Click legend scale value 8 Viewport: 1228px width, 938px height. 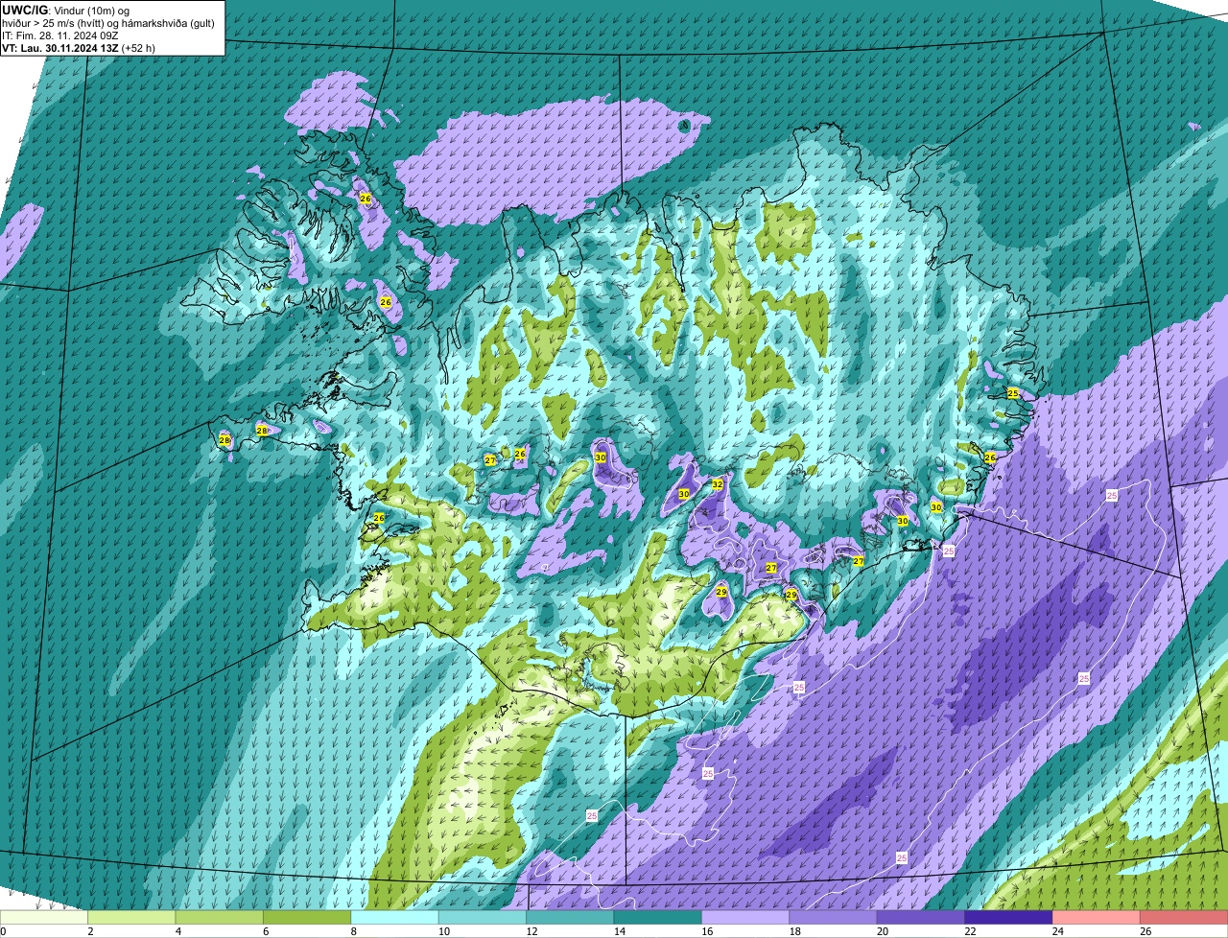point(352,931)
